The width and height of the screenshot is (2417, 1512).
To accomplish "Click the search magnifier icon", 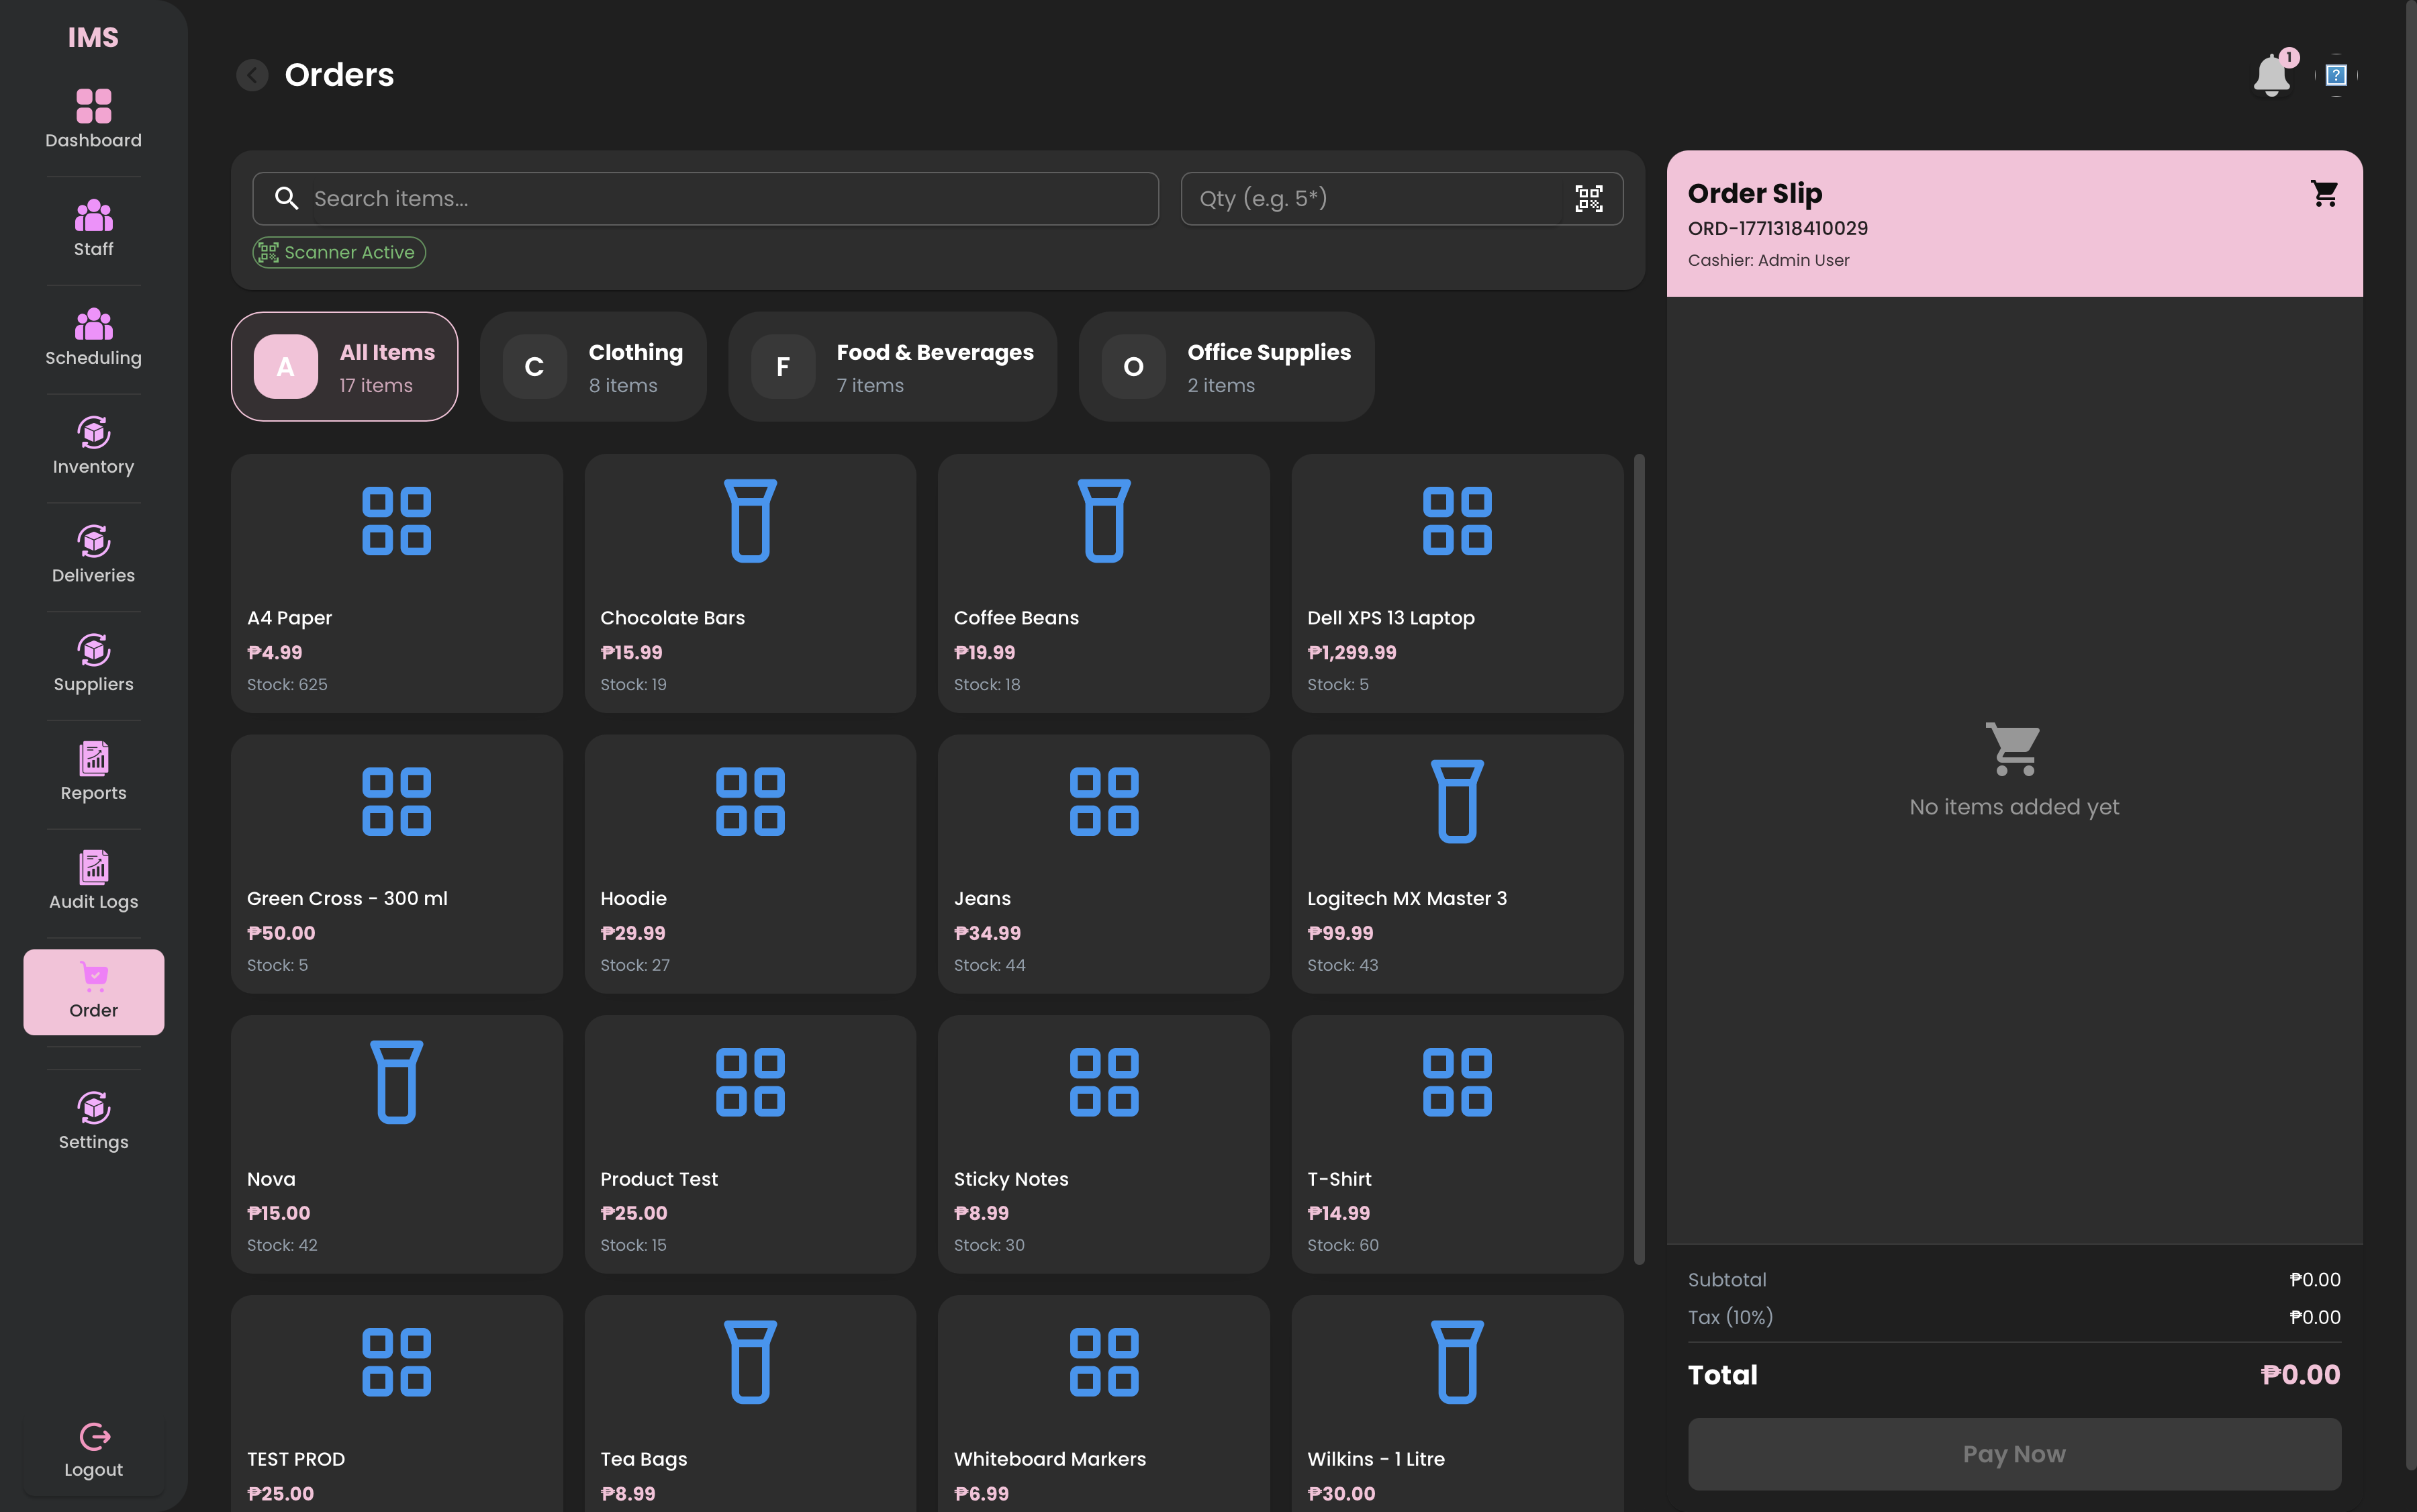I will 287,199.
